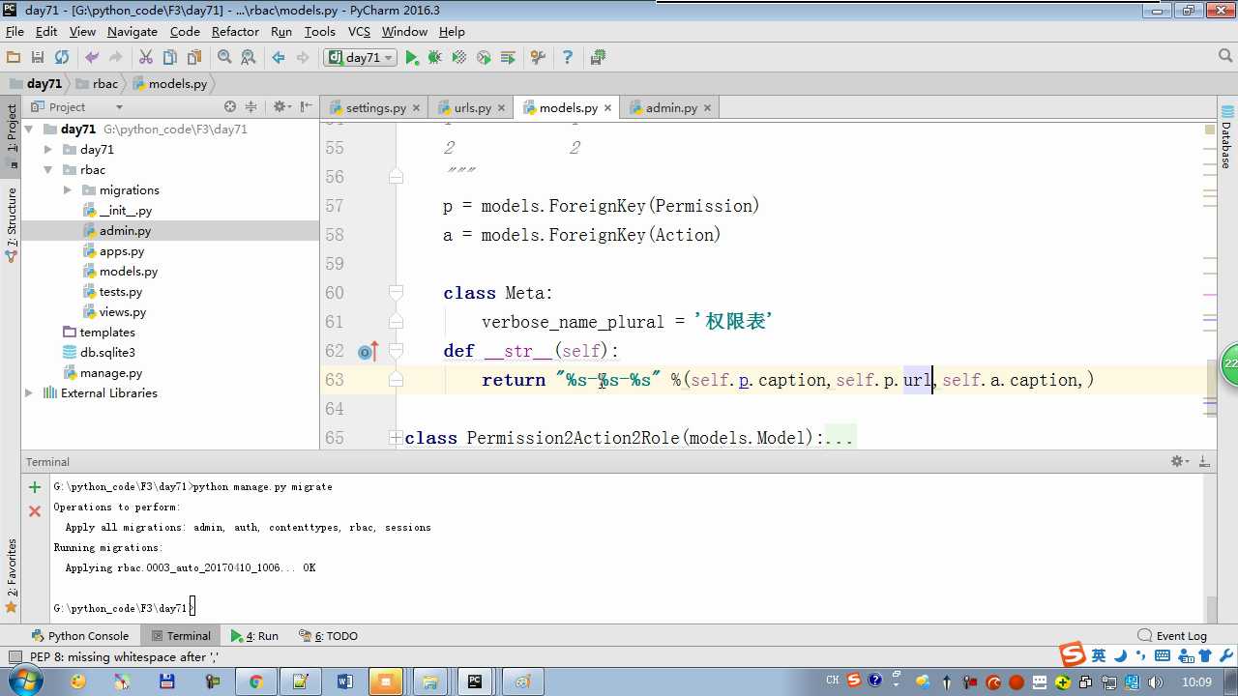1238x696 pixels.
Task: Expand folded Permission2Action2Role class
Action: [x=396, y=438]
